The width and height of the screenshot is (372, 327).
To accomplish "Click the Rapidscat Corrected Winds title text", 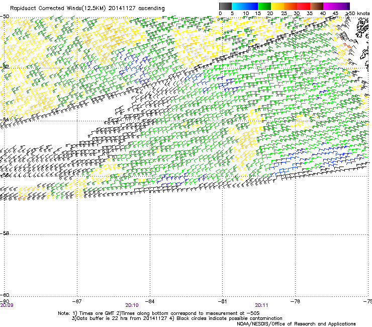I will pos(87,9).
